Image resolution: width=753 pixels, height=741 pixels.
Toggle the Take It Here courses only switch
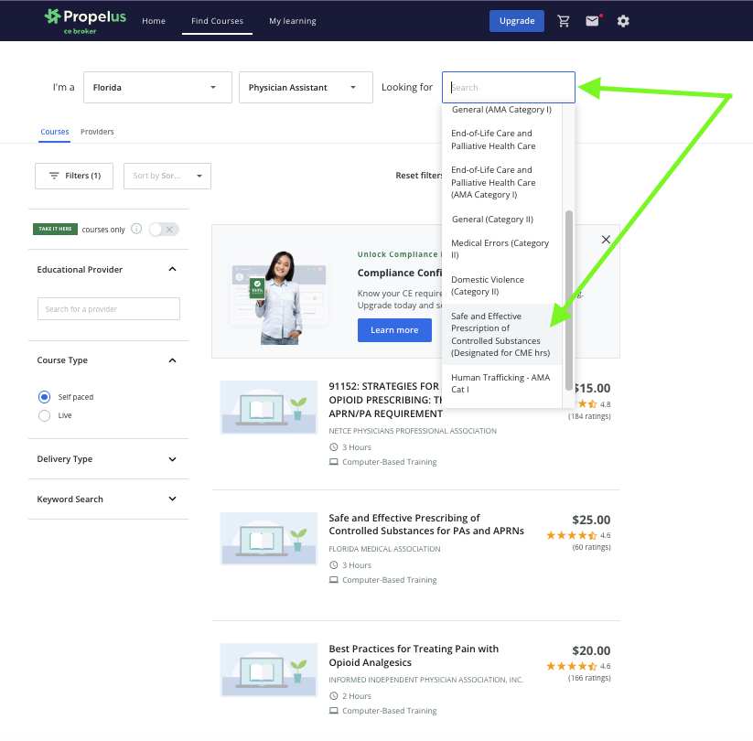tap(164, 230)
